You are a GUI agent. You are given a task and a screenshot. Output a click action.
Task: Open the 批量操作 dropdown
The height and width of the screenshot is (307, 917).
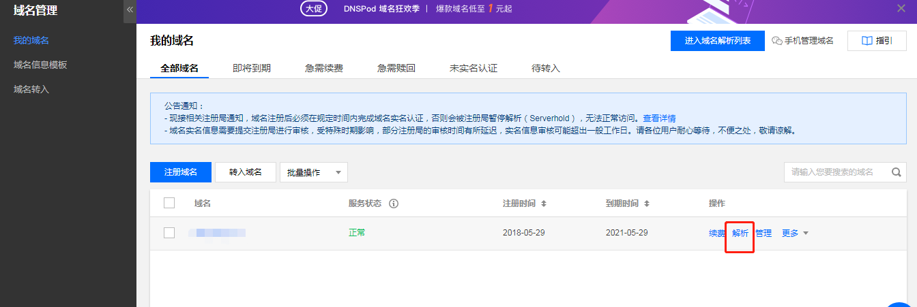coord(314,172)
